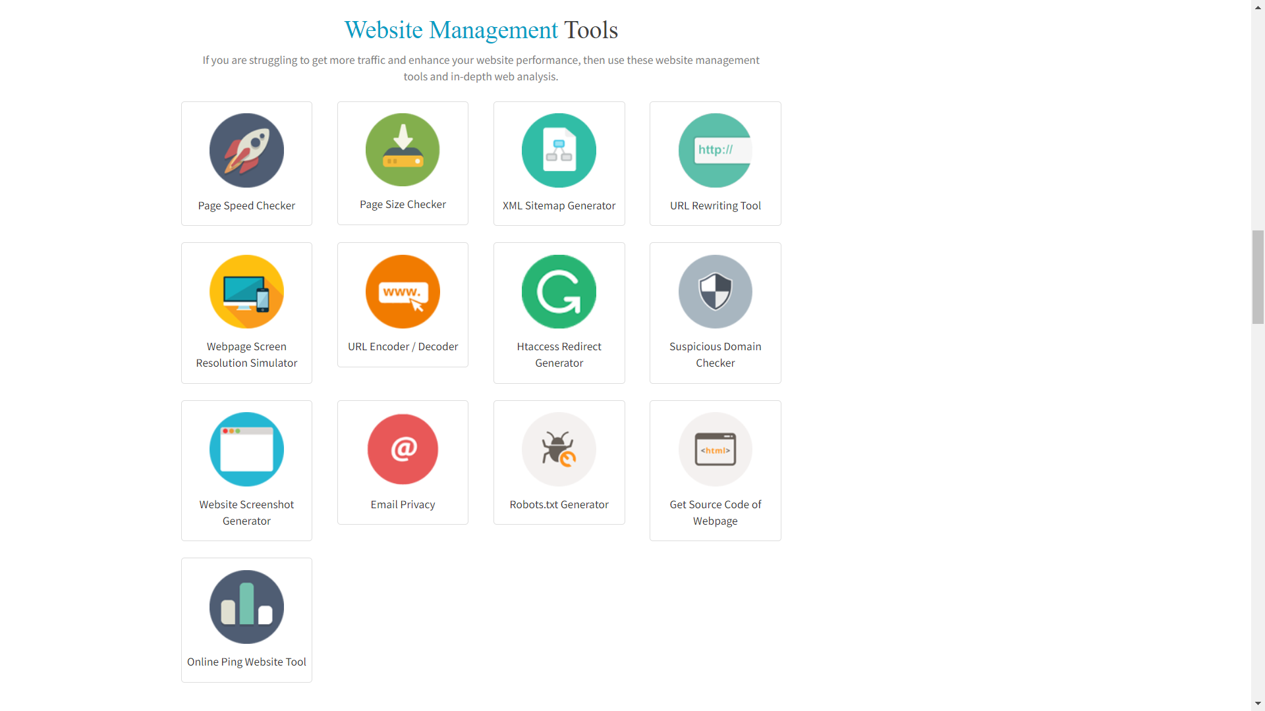Open the Online Ping Website bar chart icon
The width and height of the screenshot is (1265, 711).
click(x=246, y=607)
